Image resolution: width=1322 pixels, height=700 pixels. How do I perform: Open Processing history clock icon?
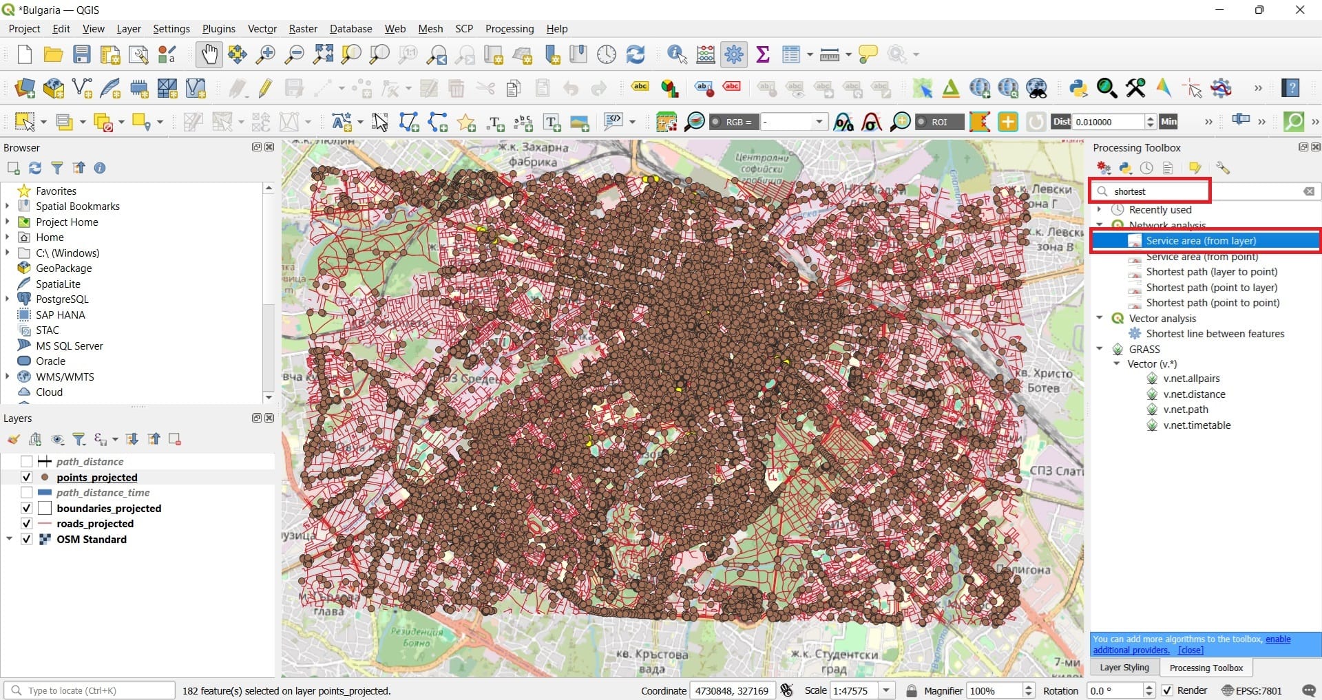(x=1146, y=168)
